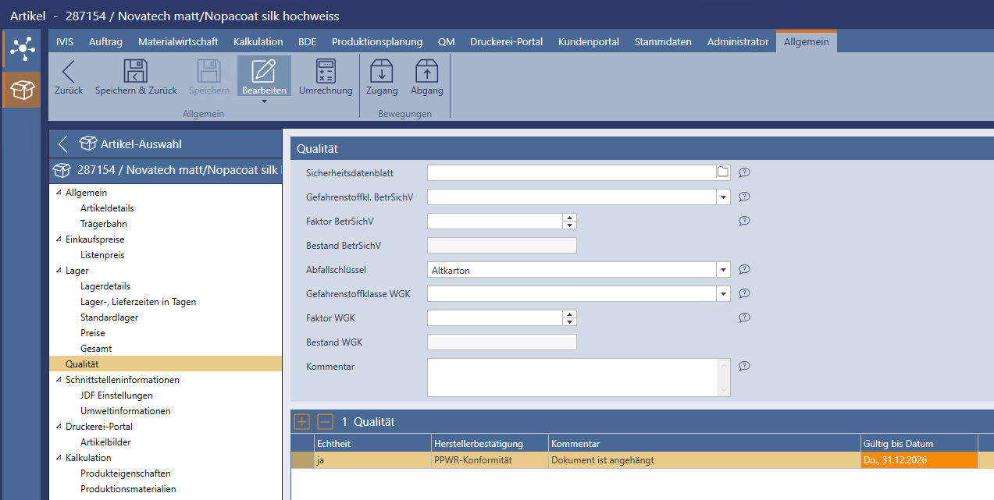Click the Dokument ist angehängt cell
This screenshot has width=994, height=500.
pos(704,460)
